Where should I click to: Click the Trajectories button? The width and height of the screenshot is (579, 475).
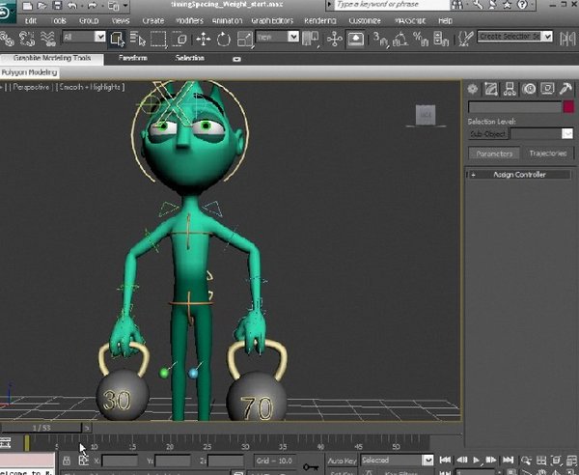(548, 154)
